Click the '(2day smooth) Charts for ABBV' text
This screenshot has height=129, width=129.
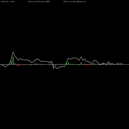click(x=39, y=2)
